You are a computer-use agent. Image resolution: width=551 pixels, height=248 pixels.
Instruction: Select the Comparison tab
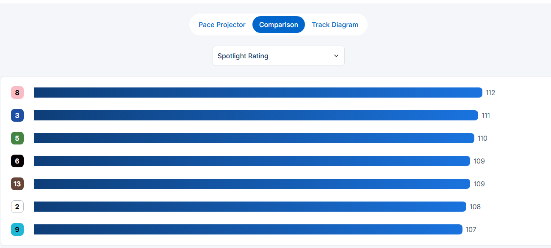click(279, 25)
